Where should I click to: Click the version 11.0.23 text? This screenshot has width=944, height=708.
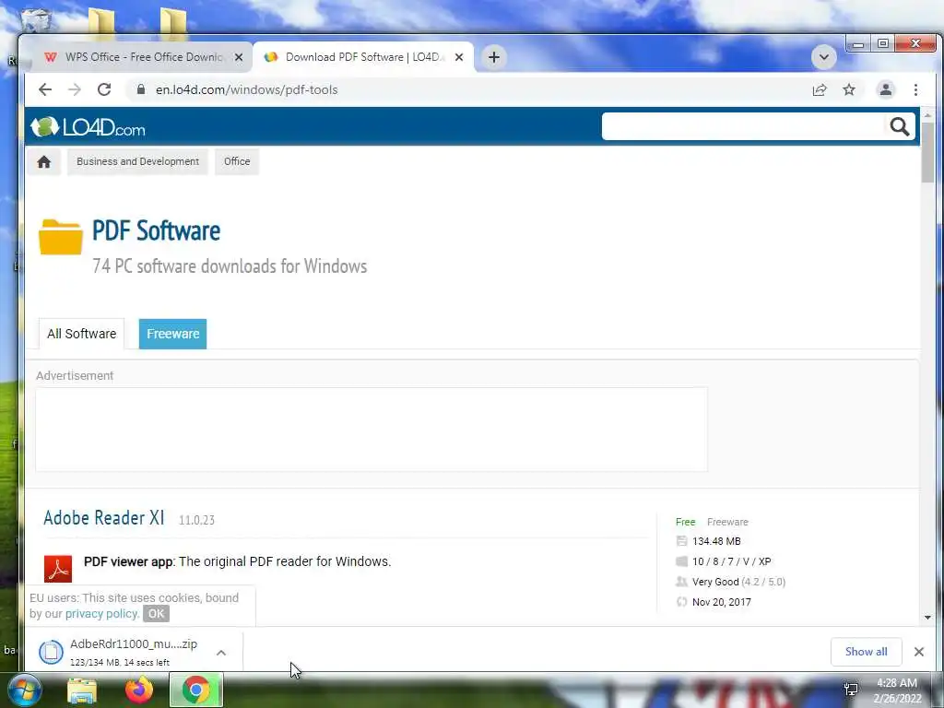196,520
